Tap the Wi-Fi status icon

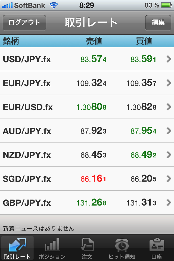point(54,5)
